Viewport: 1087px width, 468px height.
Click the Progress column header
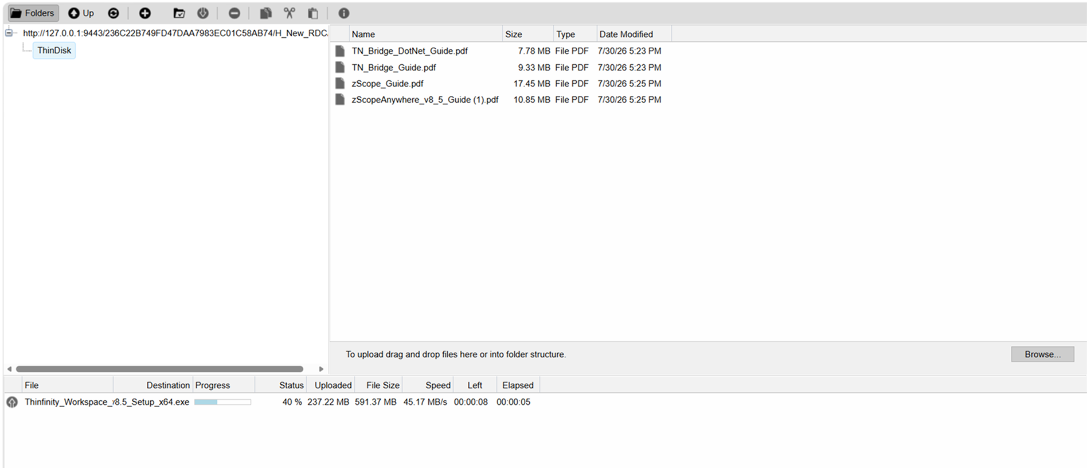point(224,385)
